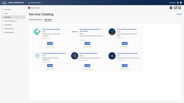Image resolution: width=184 pixels, height=103 pixels.
Task: Click the Network Assurance Engine checkmark icon
Action: coord(37,32)
